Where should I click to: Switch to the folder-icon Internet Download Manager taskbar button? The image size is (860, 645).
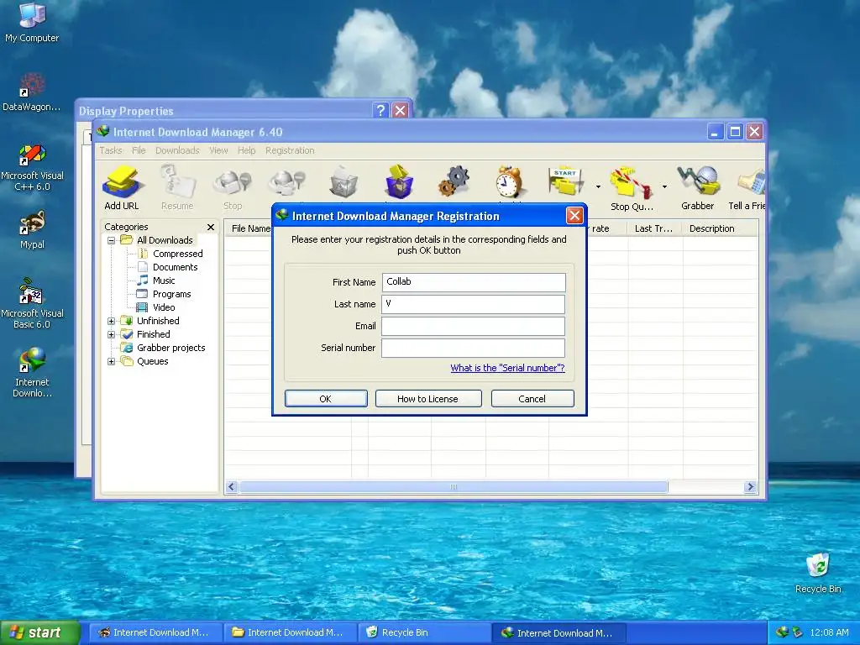pyautogui.click(x=291, y=633)
